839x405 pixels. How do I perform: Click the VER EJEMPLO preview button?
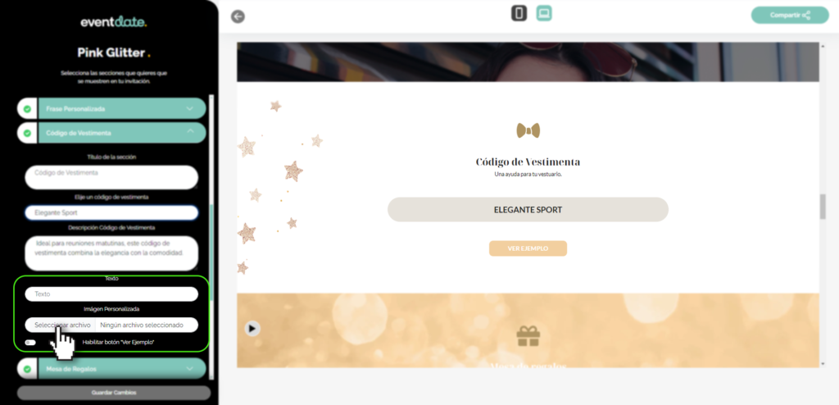click(x=528, y=248)
